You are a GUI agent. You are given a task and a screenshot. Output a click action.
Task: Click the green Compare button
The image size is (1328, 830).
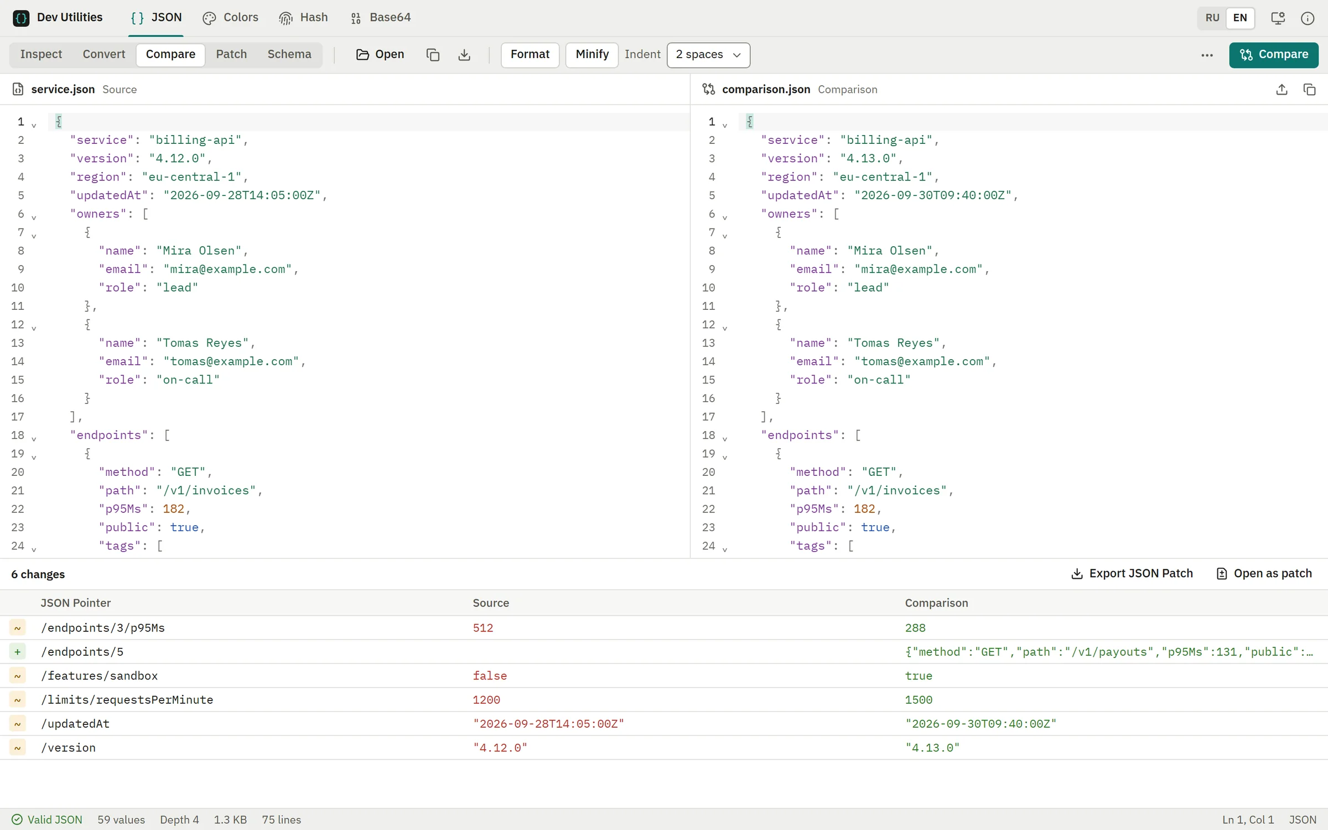pyautogui.click(x=1274, y=55)
